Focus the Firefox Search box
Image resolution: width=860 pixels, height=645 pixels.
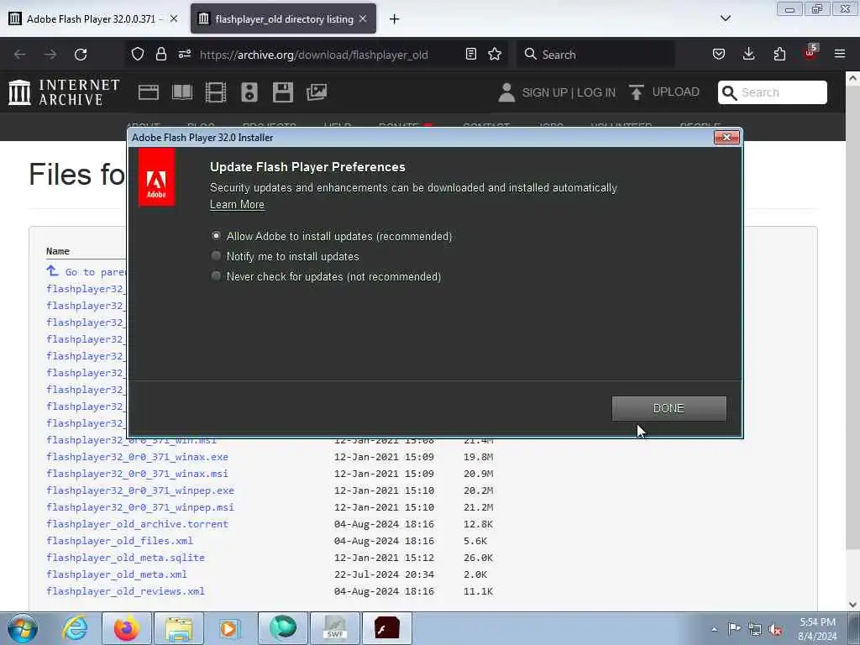[x=596, y=55]
